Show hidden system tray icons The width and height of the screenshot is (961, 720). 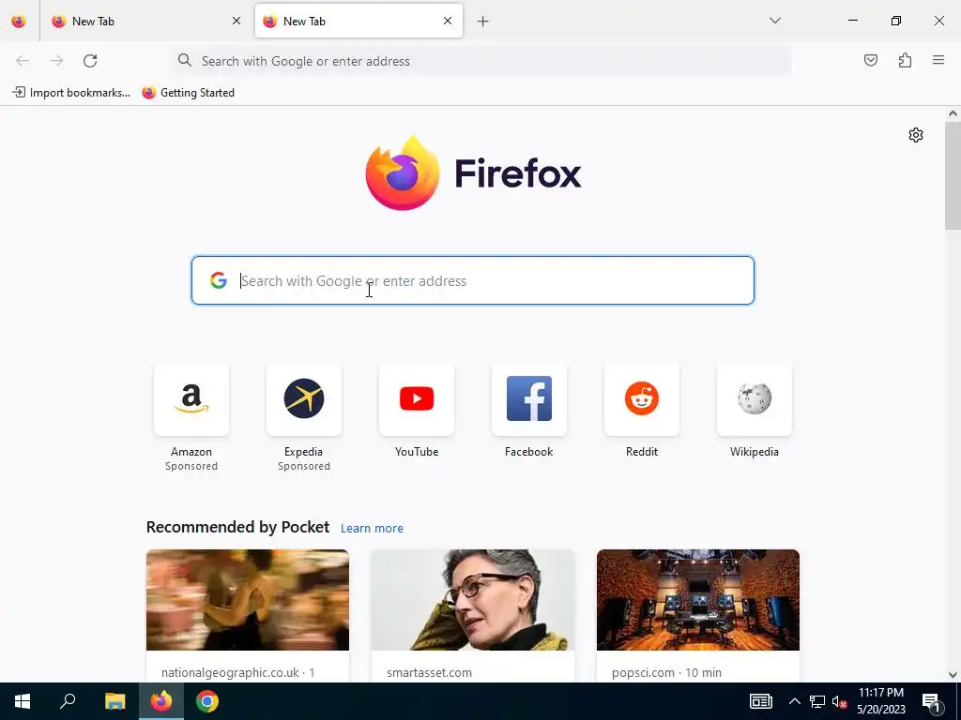[794, 701]
